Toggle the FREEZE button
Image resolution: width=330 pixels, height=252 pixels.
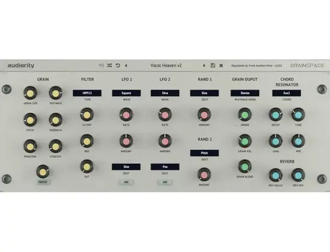43,182
